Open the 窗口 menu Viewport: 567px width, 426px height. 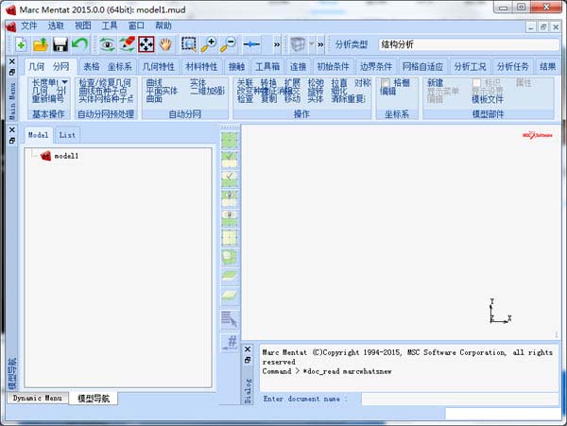point(136,26)
